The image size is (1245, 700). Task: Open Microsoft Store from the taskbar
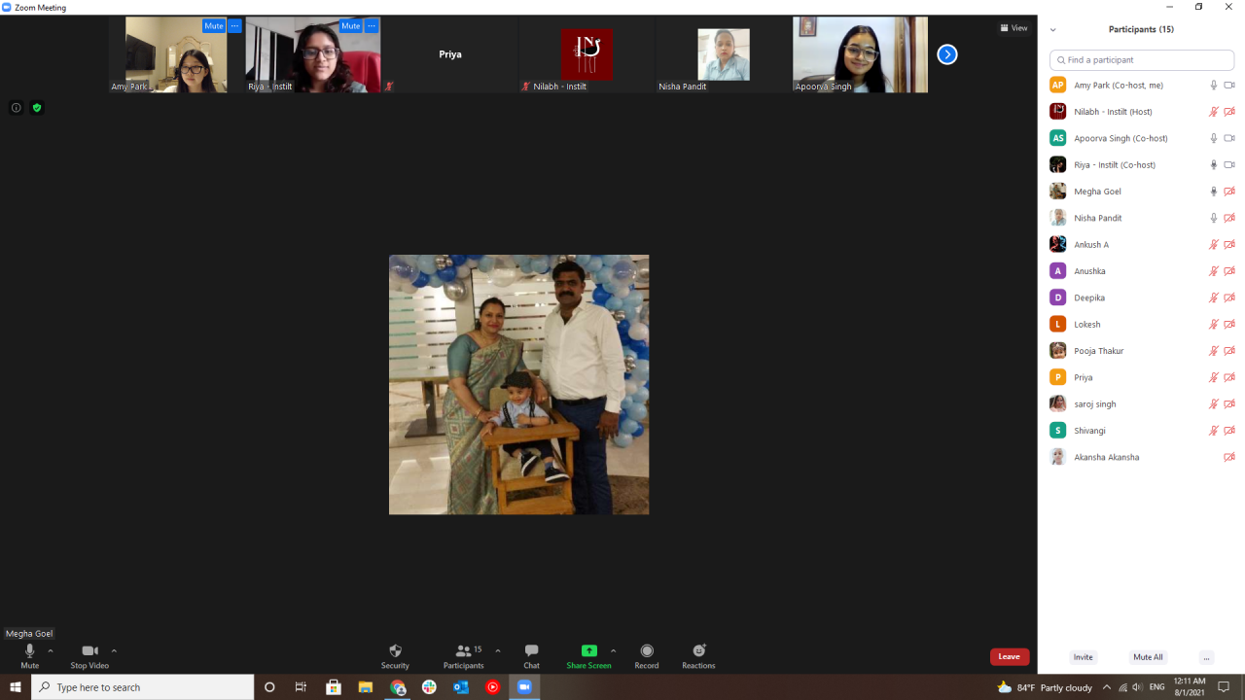tap(334, 687)
